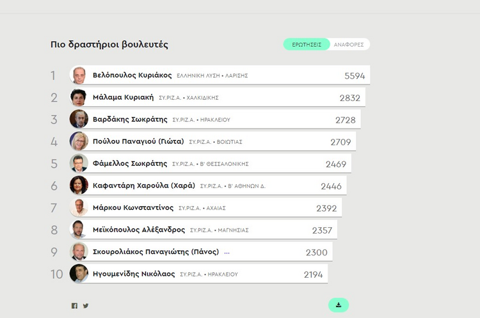Click Μεϊκόπουλος Αλέξανδρος profile photo
480x318 pixels.
point(79,230)
